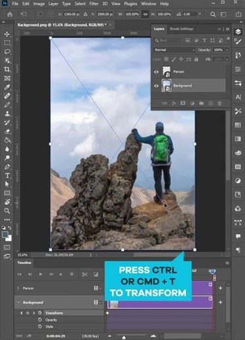Hide the Background layer
Viewport: 245px width, 340px height.
coord(157,86)
